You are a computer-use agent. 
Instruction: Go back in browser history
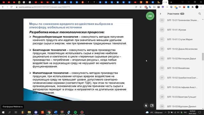(x=3, y=7)
